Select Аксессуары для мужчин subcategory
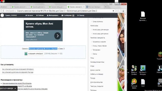 (100, 34)
